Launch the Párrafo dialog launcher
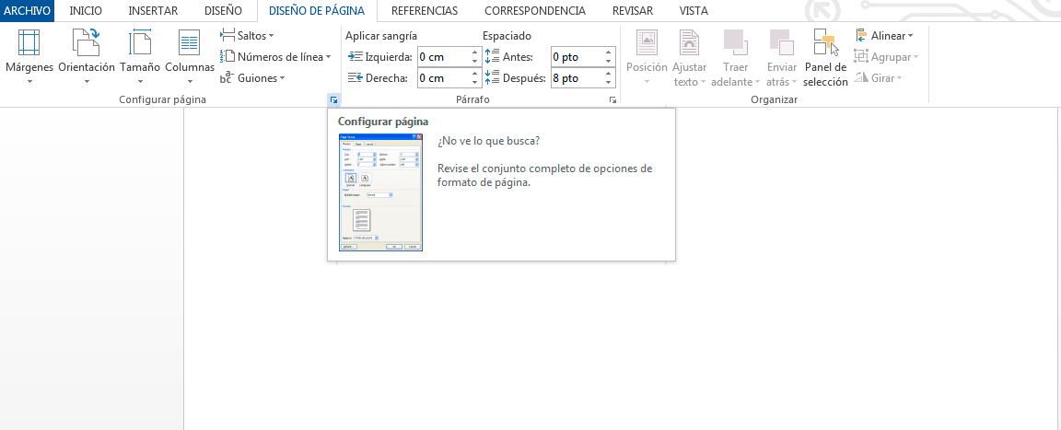This screenshot has width=1061, height=430. pyautogui.click(x=613, y=100)
